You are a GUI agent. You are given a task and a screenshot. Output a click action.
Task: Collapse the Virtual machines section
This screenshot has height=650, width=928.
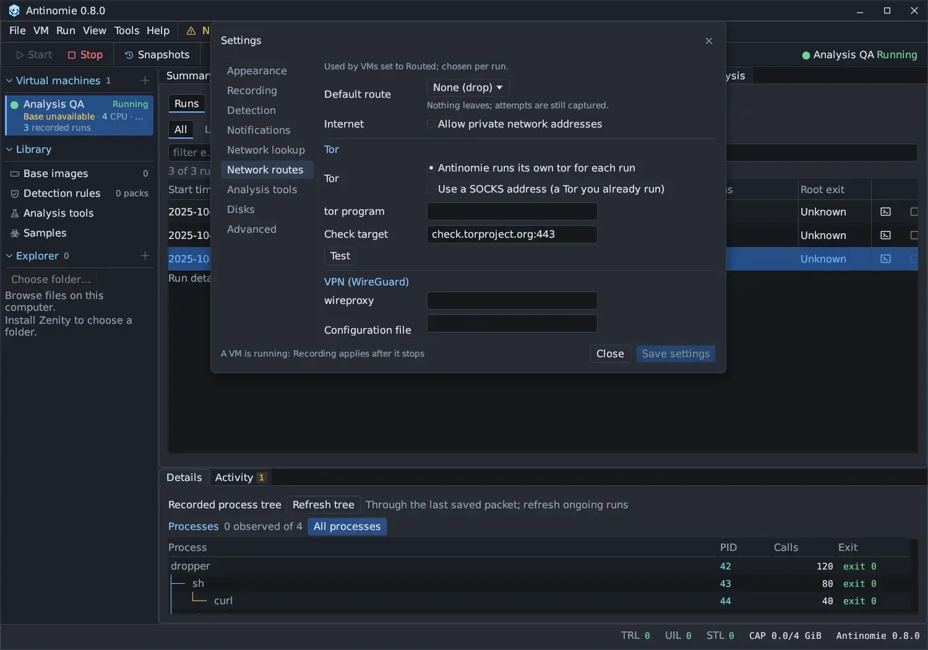click(9, 80)
